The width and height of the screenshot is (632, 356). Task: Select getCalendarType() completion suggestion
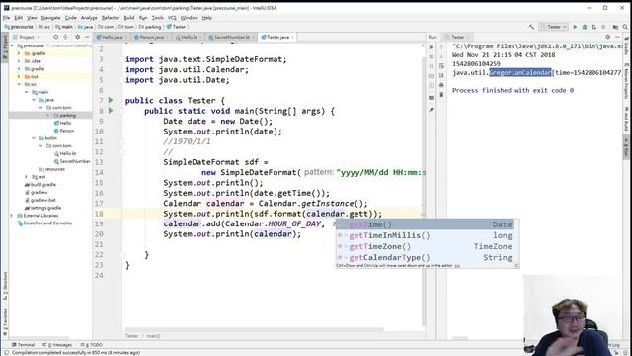coord(428,257)
